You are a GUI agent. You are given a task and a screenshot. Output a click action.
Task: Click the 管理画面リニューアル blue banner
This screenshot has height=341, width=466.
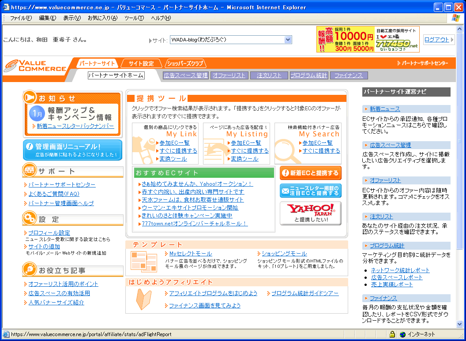(72, 150)
